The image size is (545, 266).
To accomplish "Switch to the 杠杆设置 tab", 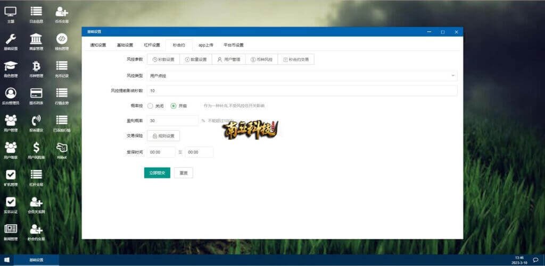I will pos(152,45).
